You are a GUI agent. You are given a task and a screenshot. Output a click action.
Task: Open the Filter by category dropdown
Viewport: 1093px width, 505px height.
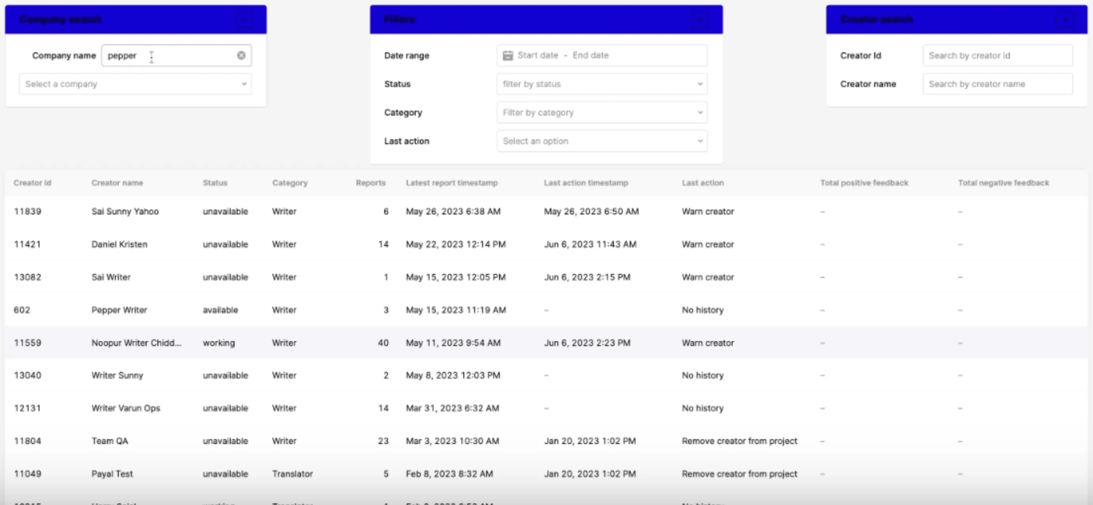602,112
